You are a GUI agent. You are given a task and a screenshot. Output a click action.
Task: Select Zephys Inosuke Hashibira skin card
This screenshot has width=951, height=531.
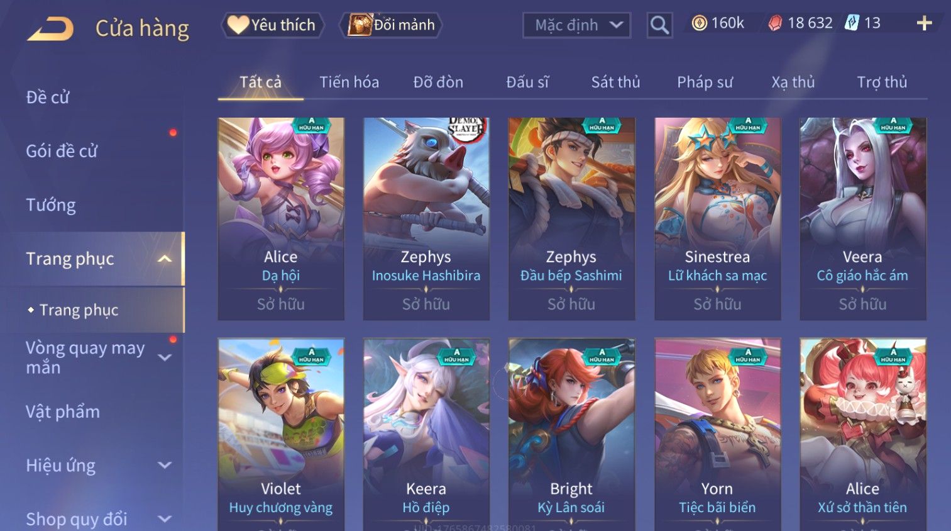click(x=426, y=219)
